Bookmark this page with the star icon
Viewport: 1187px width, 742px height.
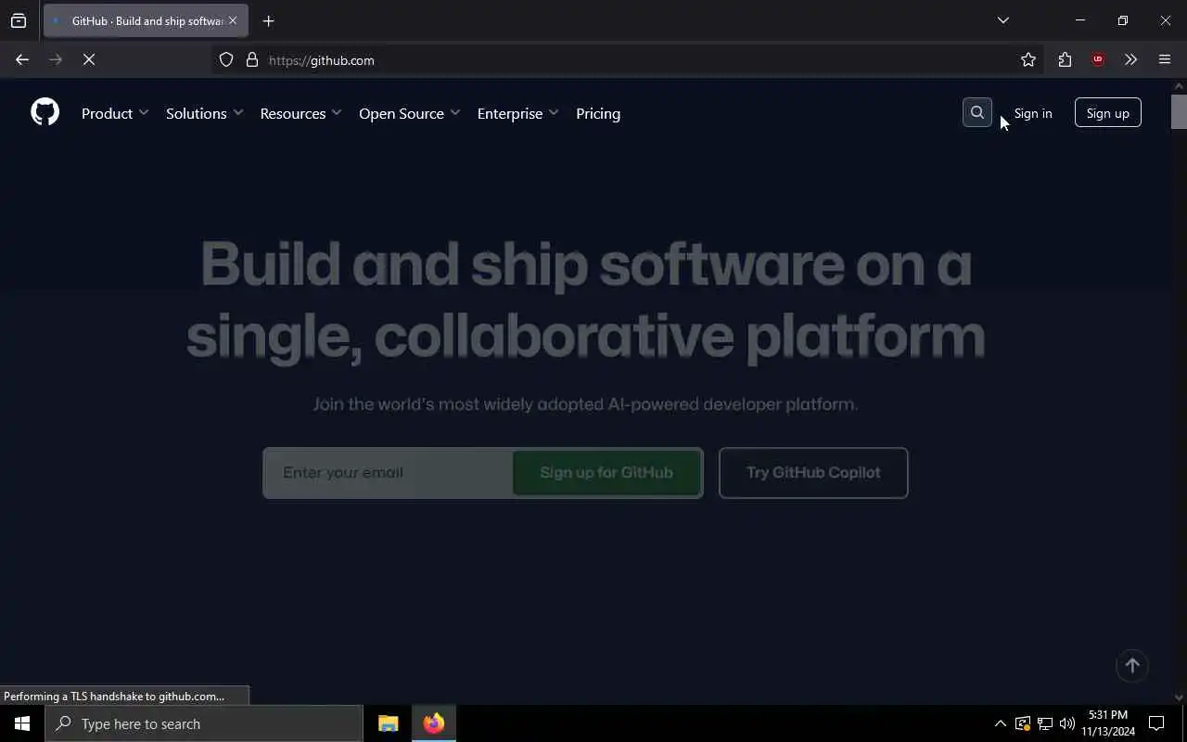pos(1028,59)
